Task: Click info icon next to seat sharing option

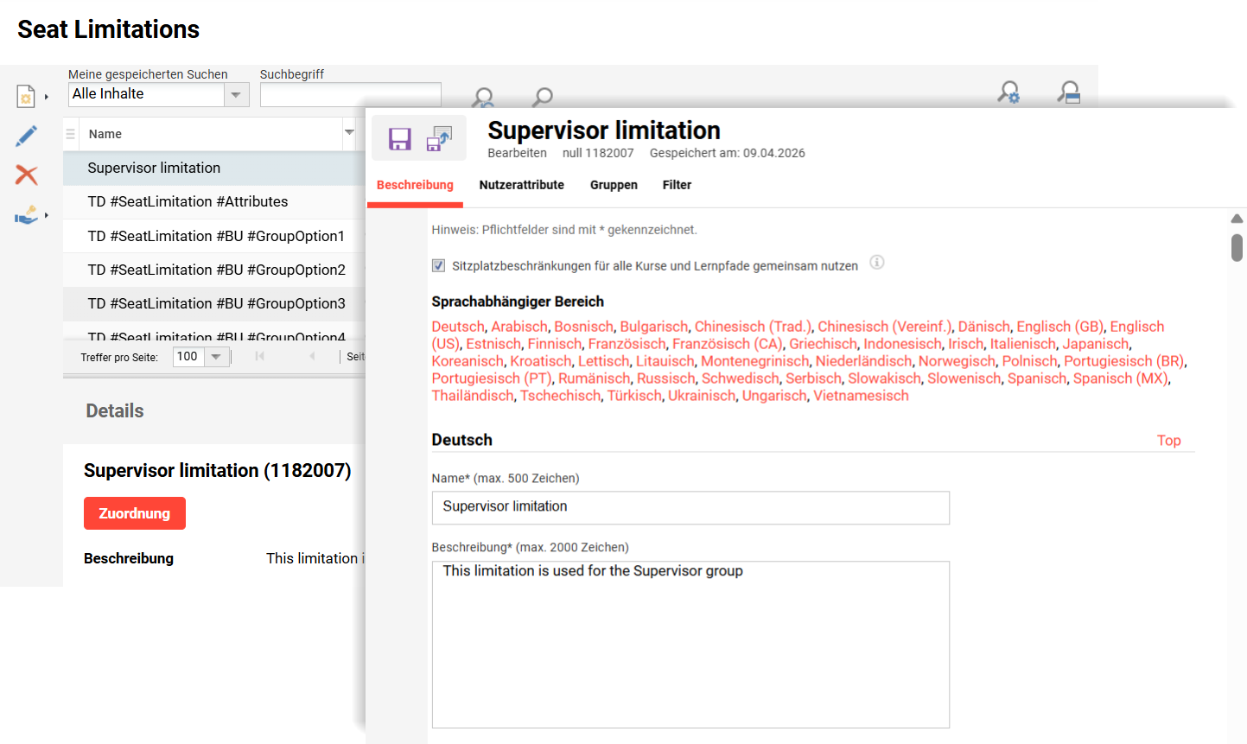Action: (x=876, y=263)
